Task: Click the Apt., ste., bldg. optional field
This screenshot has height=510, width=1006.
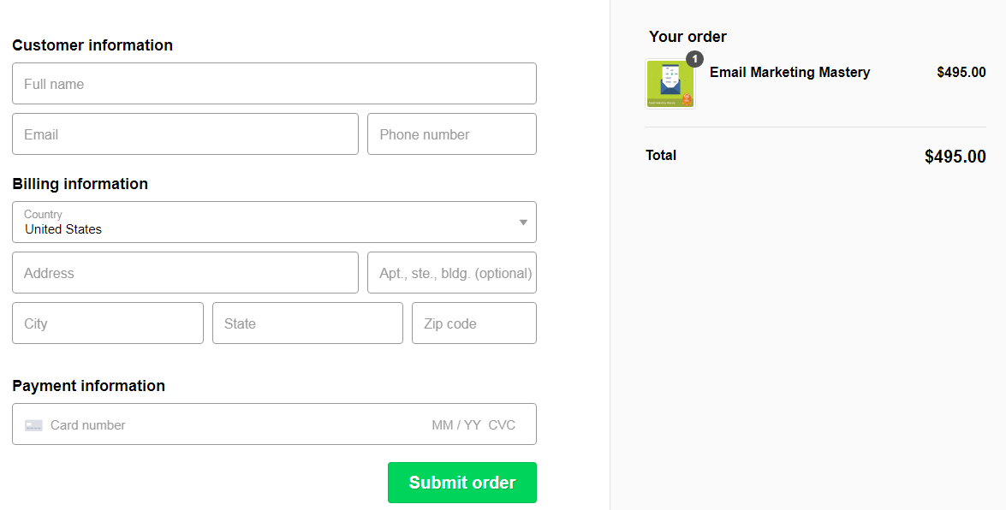Action: click(451, 273)
